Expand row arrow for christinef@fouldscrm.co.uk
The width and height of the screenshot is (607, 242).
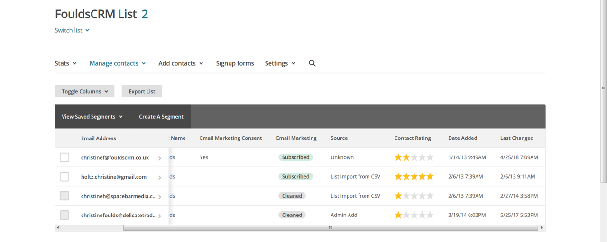[x=160, y=158]
